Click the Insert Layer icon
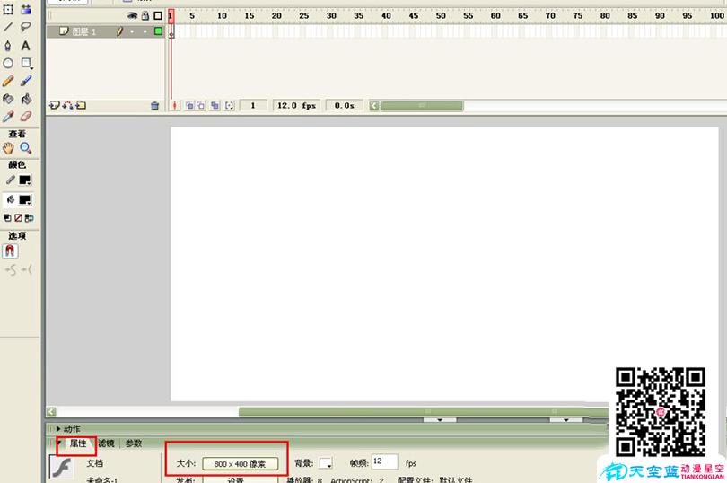Viewport: 727px width, 483px height. [54, 105]
